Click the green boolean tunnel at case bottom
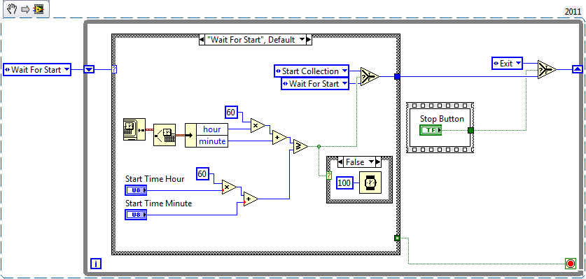This screenshot has width=586, height=279. click(397, 238)
